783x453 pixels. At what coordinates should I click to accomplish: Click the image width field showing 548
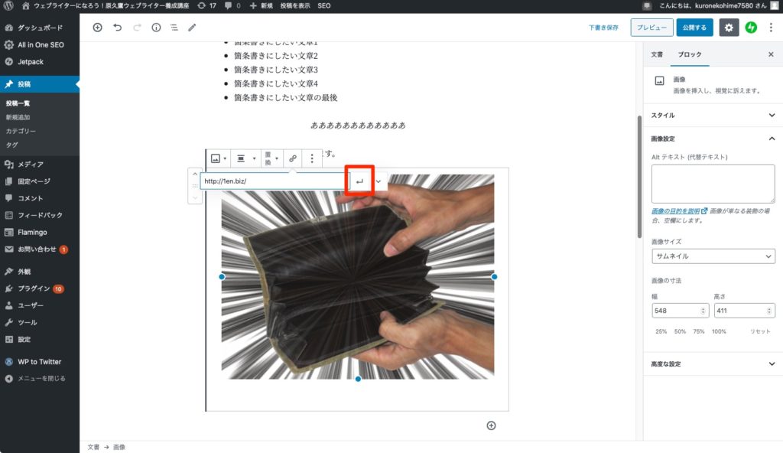tap(680, 311)
